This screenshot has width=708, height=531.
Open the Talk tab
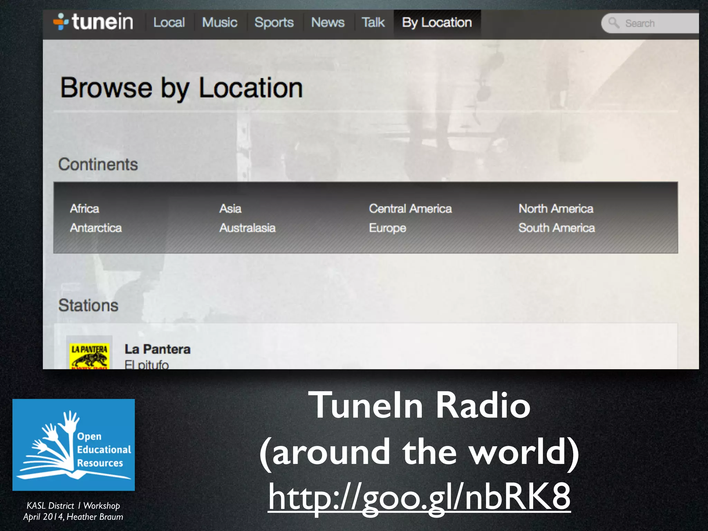[373, 23]
